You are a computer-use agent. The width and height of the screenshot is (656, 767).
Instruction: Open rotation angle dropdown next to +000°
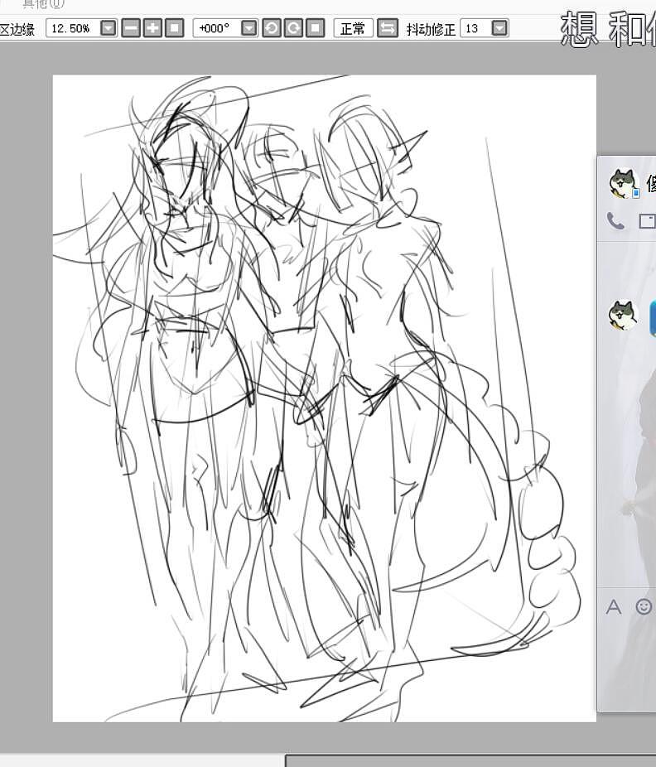[249, 28]
